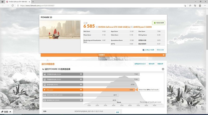This screenshot has height=115, width=208.
Task: Click the edit button beside result name
Action: [x=118, y=112]
